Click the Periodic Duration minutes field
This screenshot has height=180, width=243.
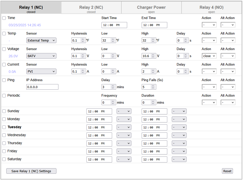(x=149, y=102)
